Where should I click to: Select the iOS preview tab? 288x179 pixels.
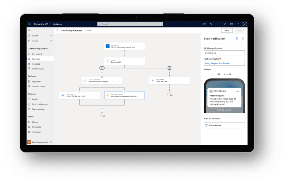pyautogui.click(x=218, y=74)
